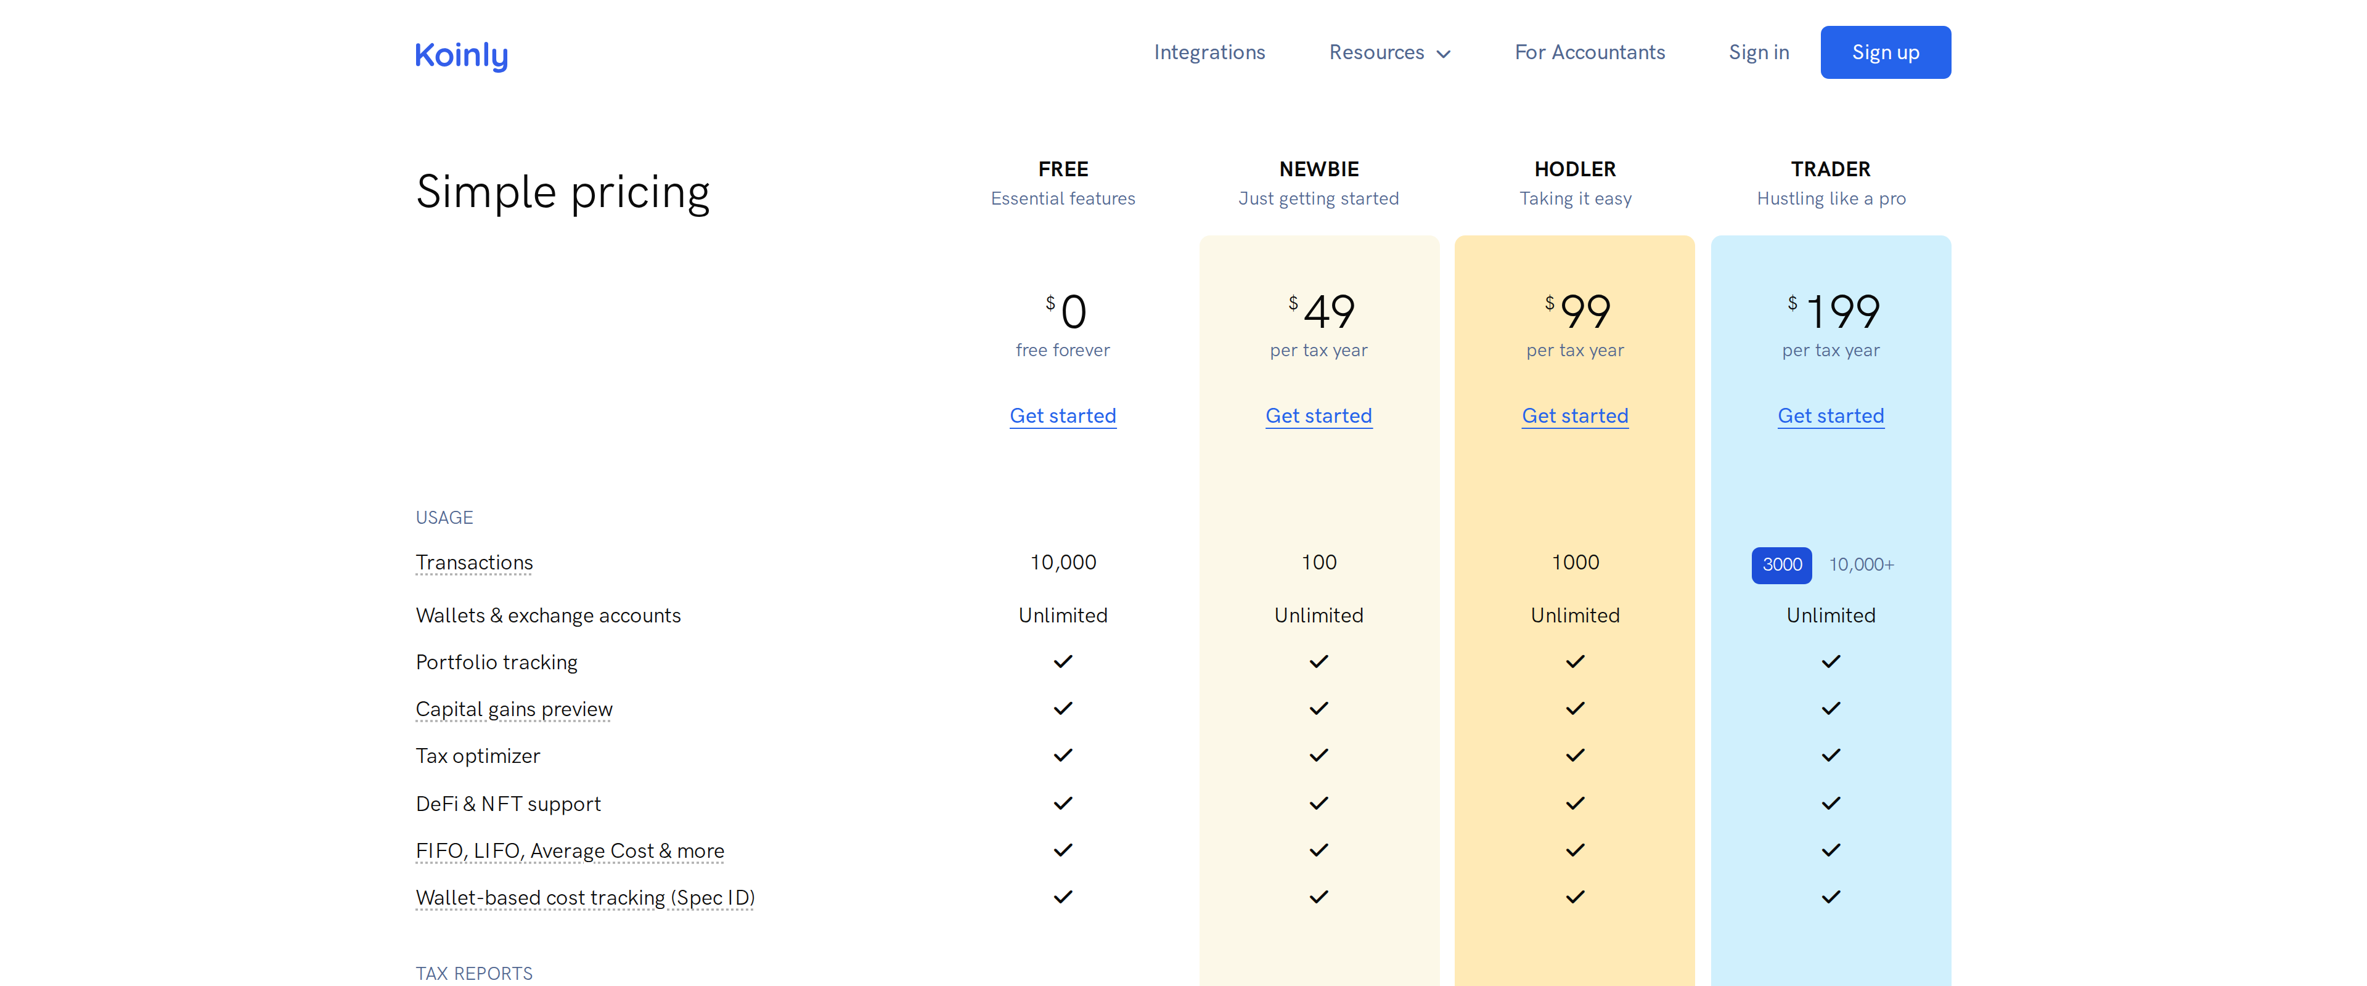This screenshot has width=2367, height=986.
Task: Click the Capital gains preview checkmark in FREE column
Action: coord(1063,709)
